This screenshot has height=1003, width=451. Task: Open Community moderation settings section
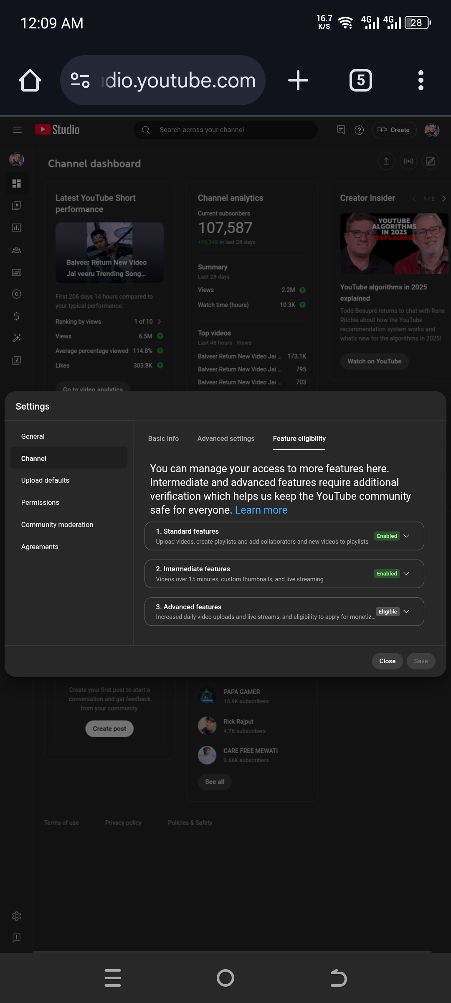coord(68,524)
